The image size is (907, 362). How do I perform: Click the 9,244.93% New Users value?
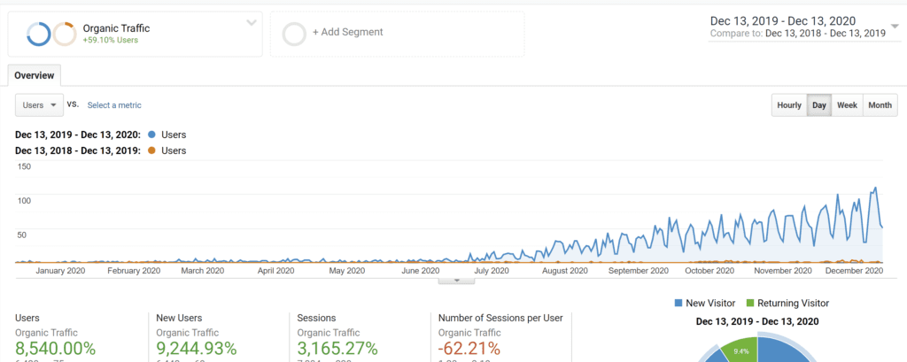pyautogui.click(x=197, y=349)
